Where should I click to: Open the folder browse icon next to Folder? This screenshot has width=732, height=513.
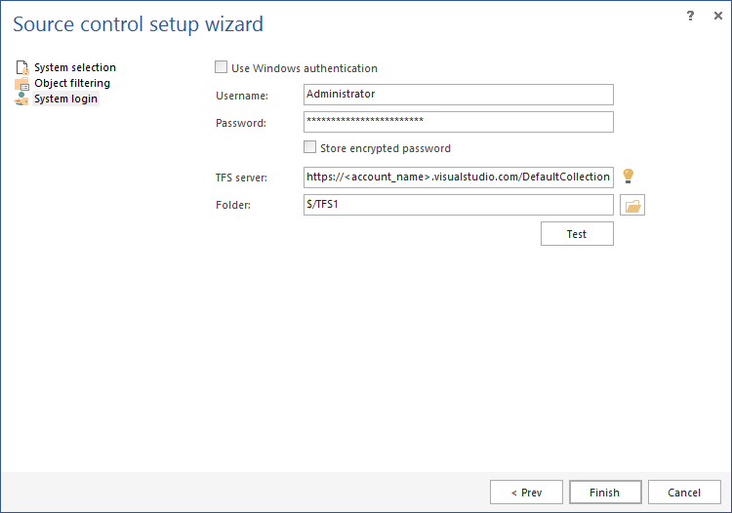click(633, 206)
